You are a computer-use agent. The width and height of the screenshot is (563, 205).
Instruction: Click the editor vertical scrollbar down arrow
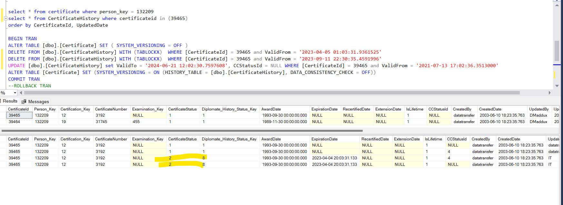pyautogui.click(x=557, y=86)
